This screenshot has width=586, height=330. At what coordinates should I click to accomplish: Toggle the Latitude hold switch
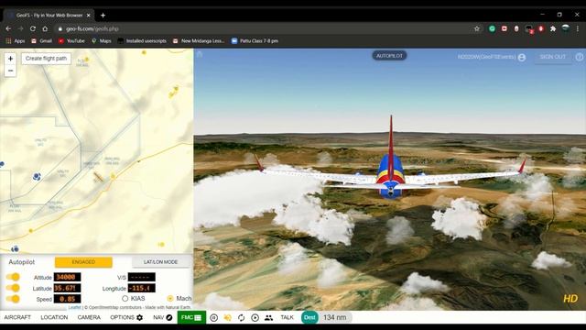tap(13, 288)
